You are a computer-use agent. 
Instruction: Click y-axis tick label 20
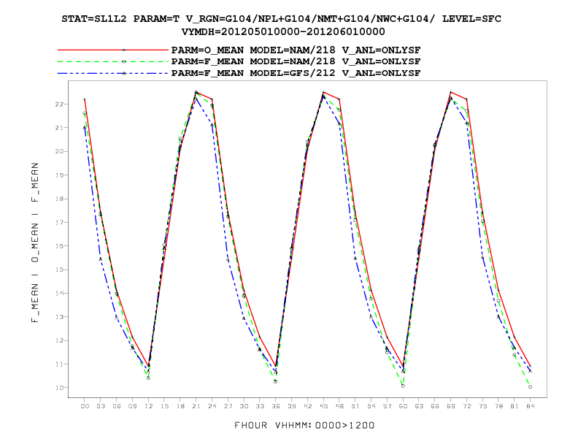pyautogui.click(x=59, y=151)
